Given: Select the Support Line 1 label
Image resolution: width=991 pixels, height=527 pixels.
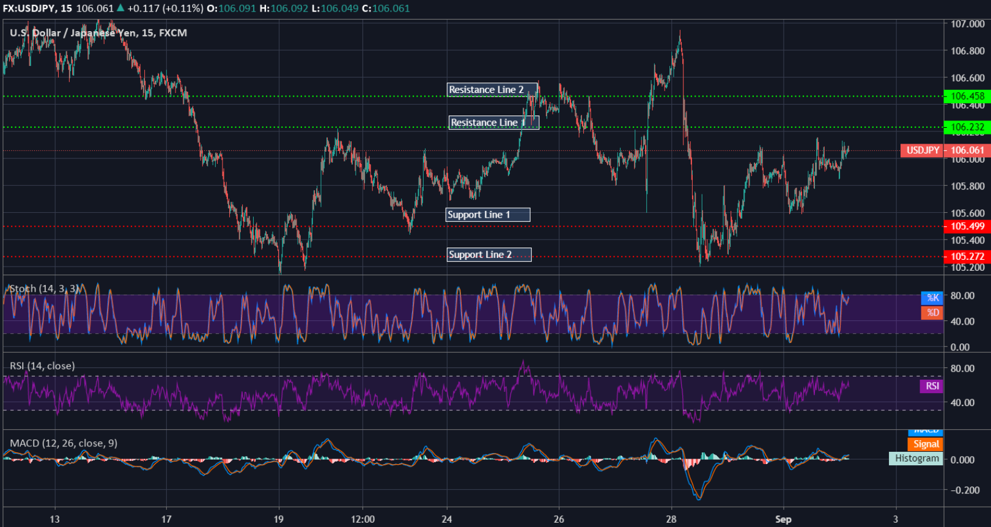Looking at the screenshot, I should point(488,215).
